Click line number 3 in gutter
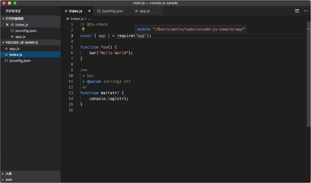Viewport: 311px width, 183px height. pyautogui.click(x=72, y=36)
